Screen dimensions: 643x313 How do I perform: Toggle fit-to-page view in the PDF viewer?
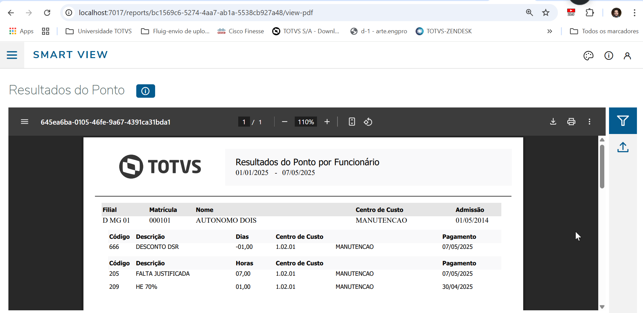coord(352,122)
